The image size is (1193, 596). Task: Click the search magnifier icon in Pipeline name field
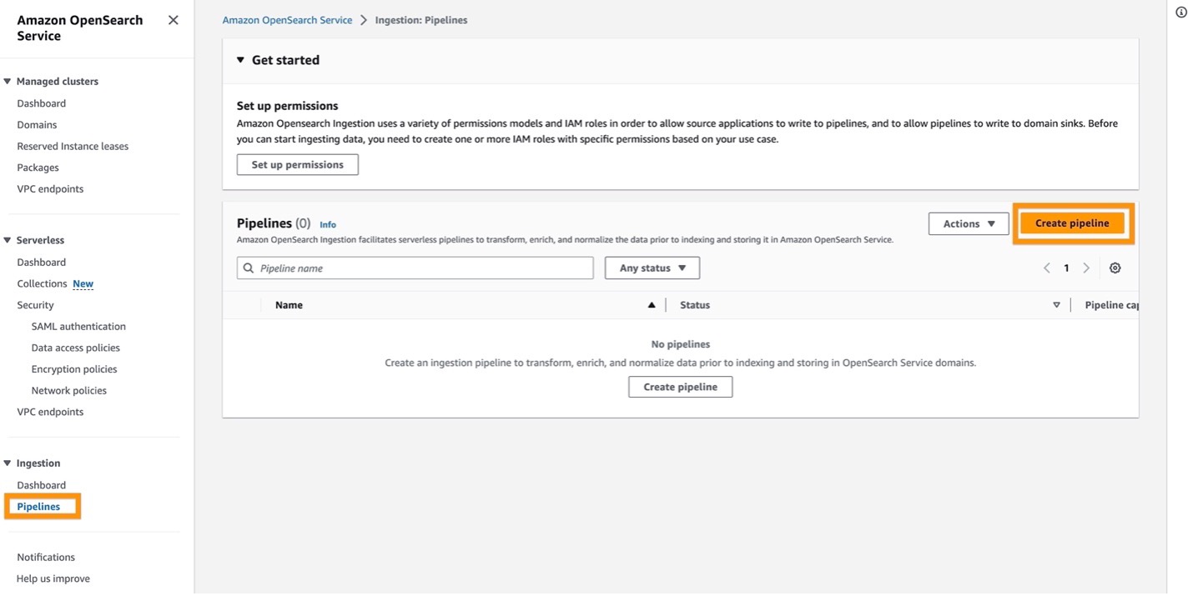pyautogui.click(x=249, y=268)
